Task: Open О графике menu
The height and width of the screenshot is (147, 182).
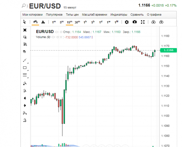Action: click(154, 15)
